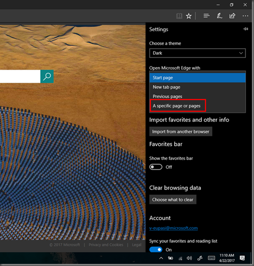Select Previous pages option
This screenshot has width=254, height=266.
(x=197, y=96)
